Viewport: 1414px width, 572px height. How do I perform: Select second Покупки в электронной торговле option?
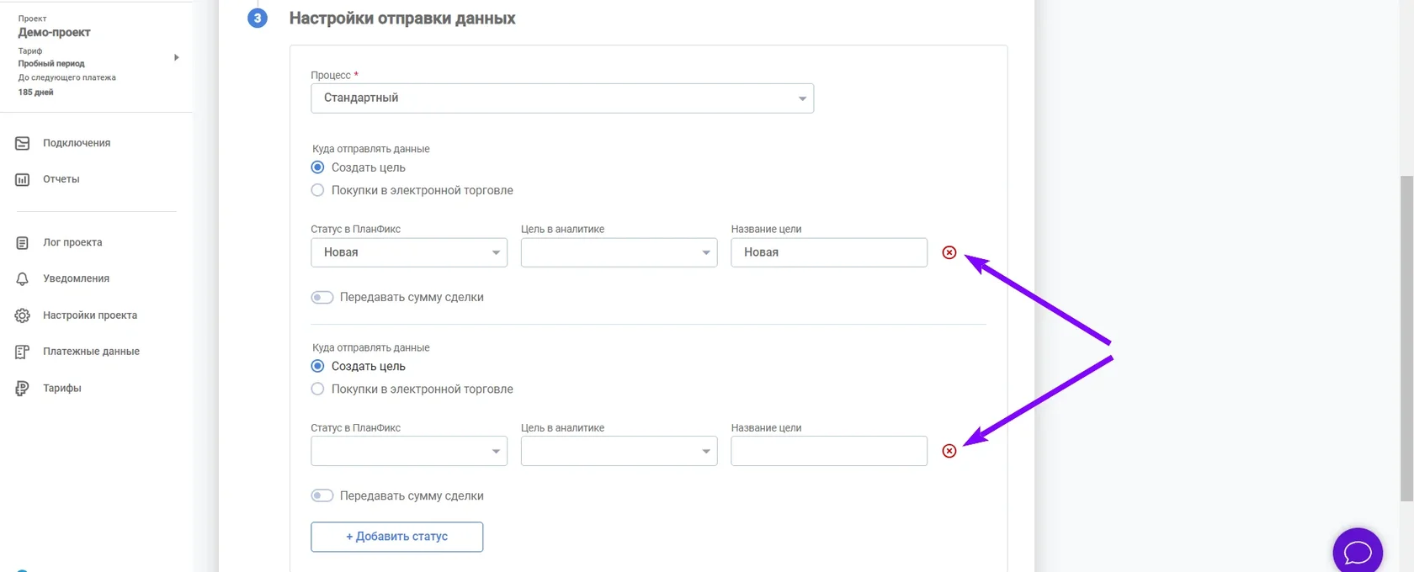tap(317, 389)
